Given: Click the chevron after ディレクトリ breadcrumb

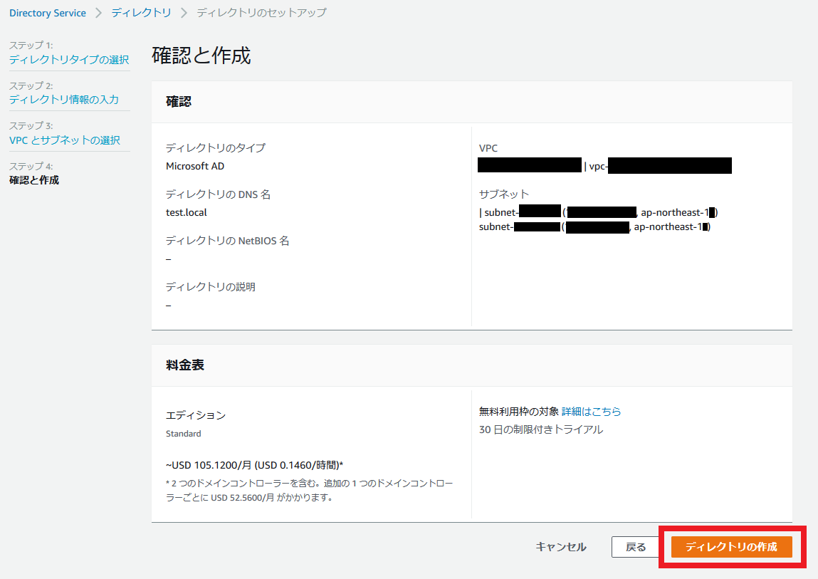Looking at the screenshot, I should point(184,13).
